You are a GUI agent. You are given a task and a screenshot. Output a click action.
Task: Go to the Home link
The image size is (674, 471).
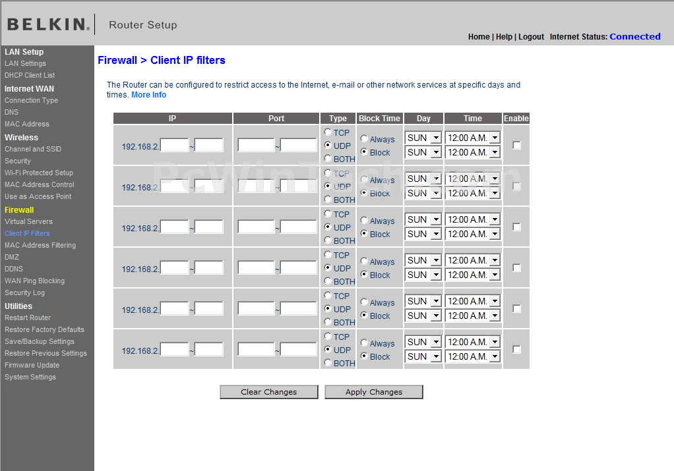[479, 37]
